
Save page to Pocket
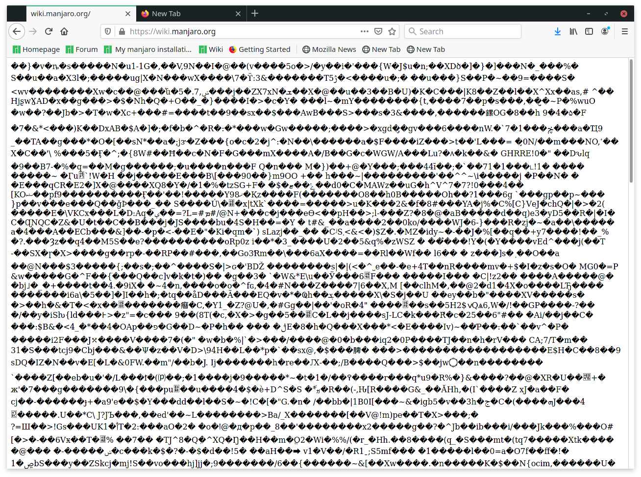coord(378,31)
